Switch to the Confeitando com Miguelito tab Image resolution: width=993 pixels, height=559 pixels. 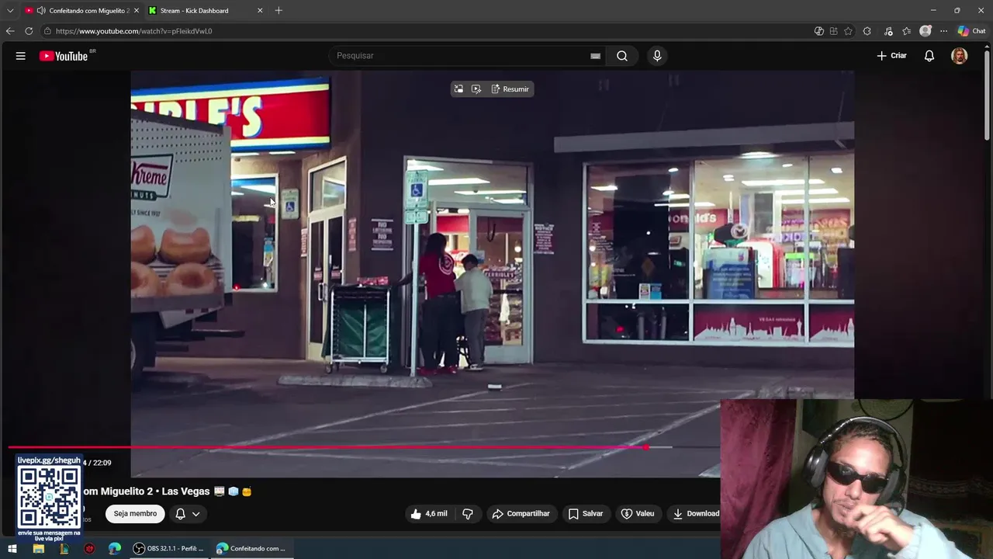tap(81, 11)
